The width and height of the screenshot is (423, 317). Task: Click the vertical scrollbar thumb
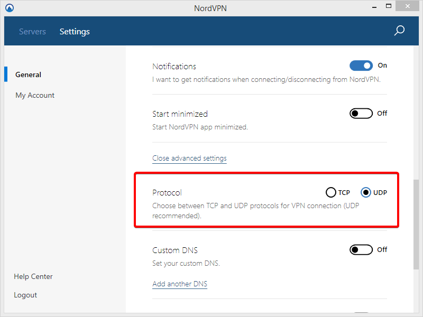tap(416, 224)
